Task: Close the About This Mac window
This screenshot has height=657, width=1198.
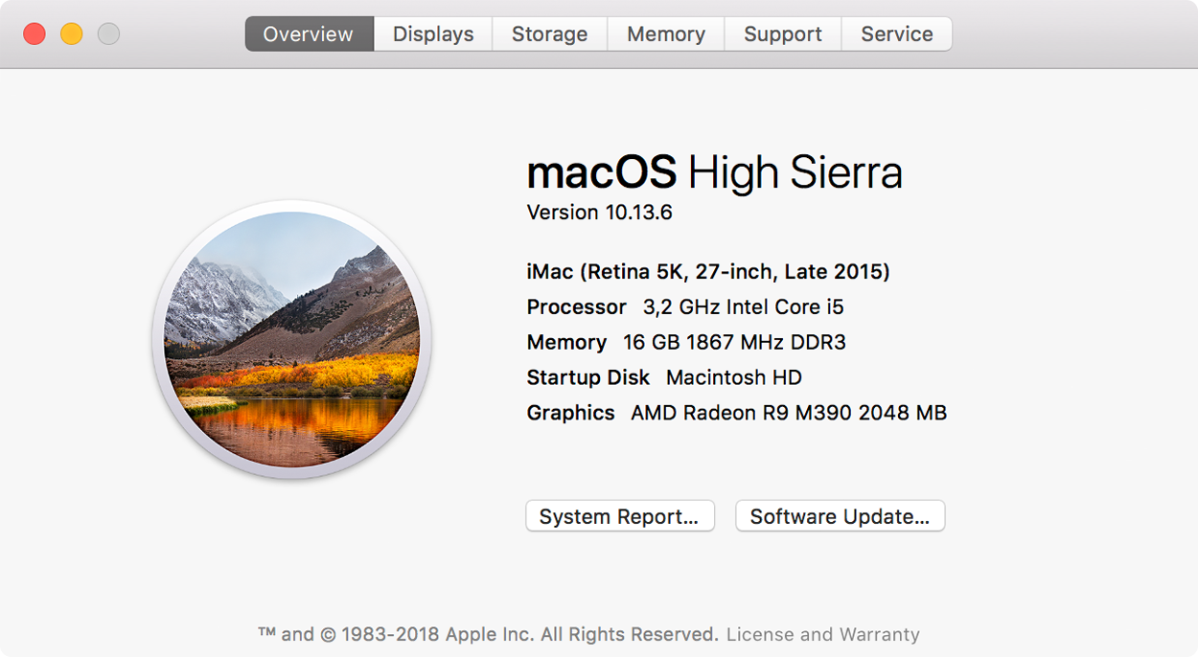Action: point(35,34)
